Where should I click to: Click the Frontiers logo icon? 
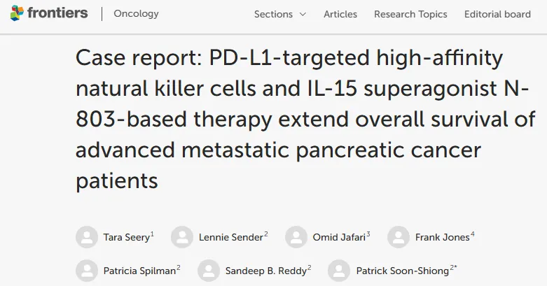(17, 13)
